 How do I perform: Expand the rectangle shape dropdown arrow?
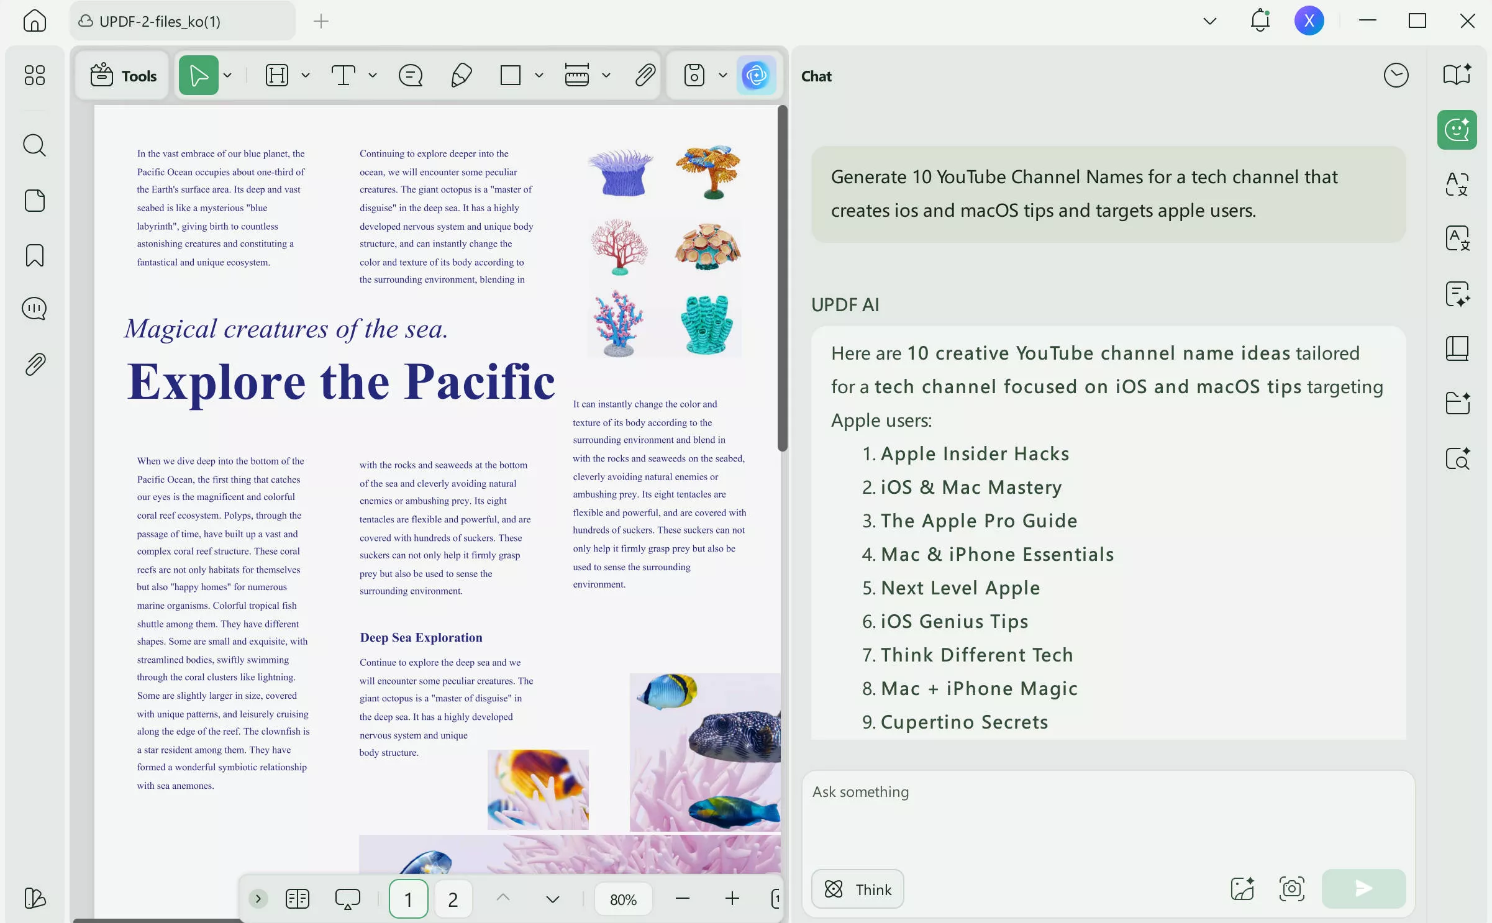coord(539,76)
